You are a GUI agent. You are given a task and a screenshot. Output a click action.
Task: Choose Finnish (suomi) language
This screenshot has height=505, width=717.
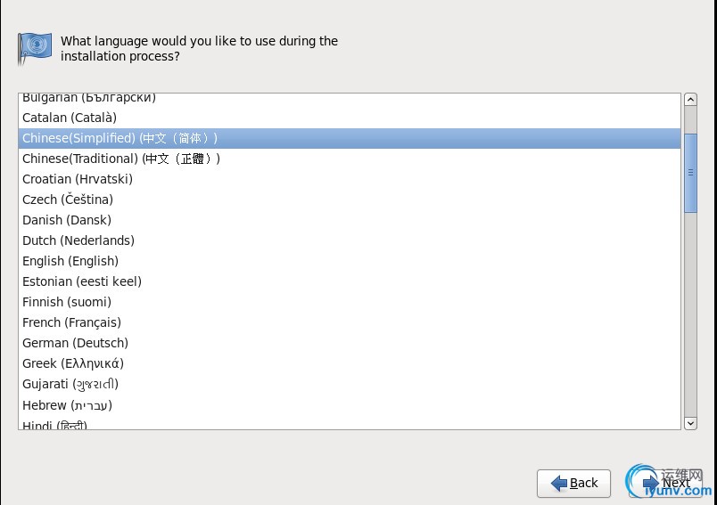[68, 302]
